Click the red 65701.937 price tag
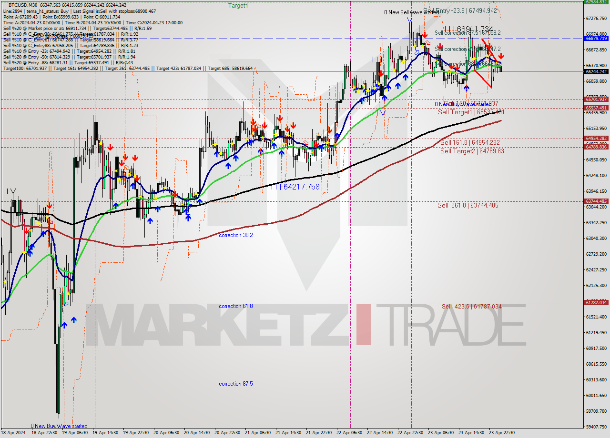610x438 pixels. pos(596,100)
